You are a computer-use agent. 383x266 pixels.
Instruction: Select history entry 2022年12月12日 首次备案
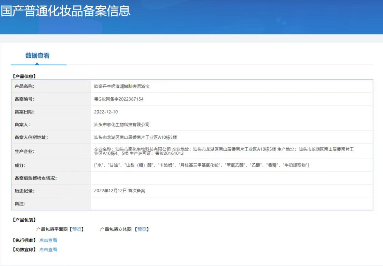tap(120, 191)
